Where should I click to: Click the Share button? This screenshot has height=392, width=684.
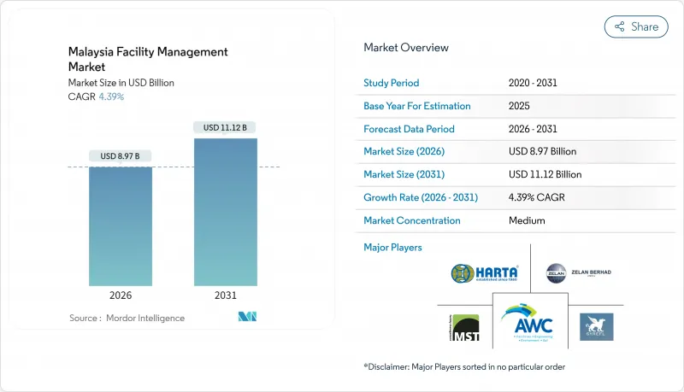[636, 26]
